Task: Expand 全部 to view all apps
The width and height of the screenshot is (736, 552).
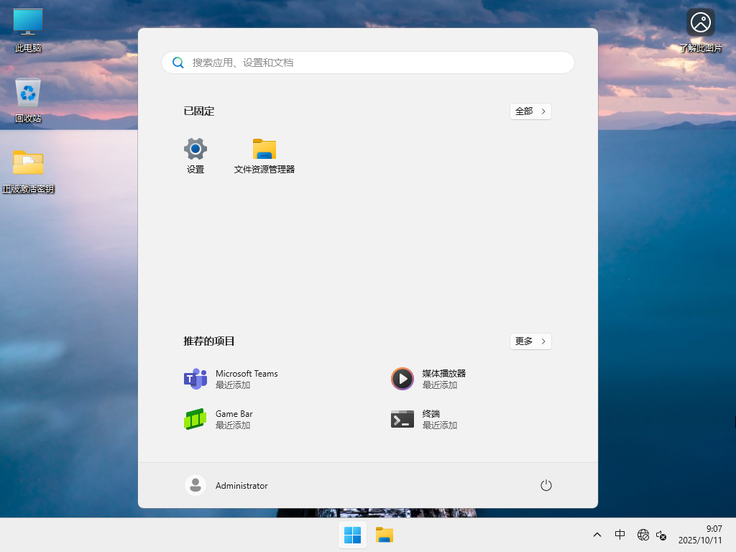Action: (530, 111)
